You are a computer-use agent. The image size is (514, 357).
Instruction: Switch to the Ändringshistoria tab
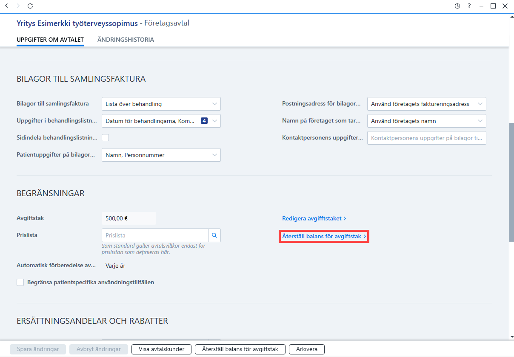point(126,40)
